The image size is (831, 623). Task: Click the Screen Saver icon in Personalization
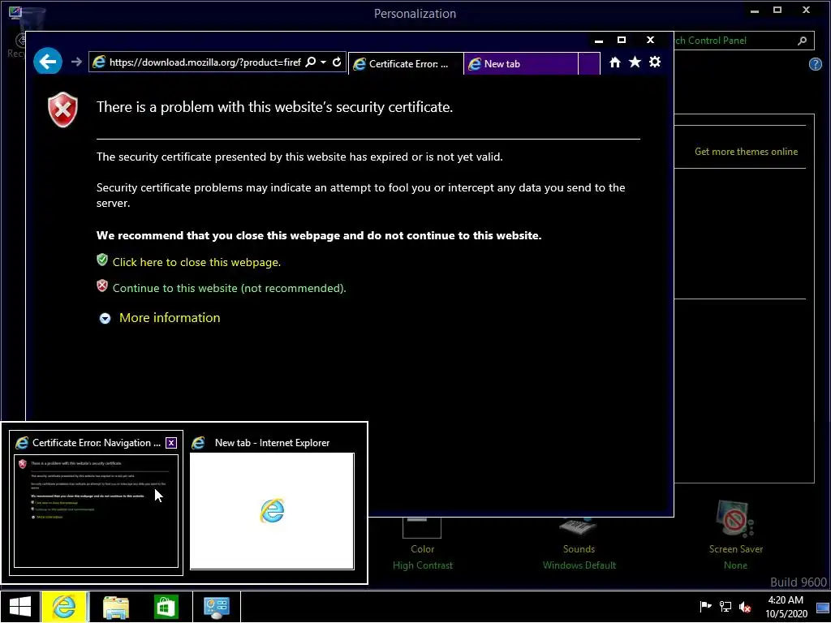coord(734,518)
